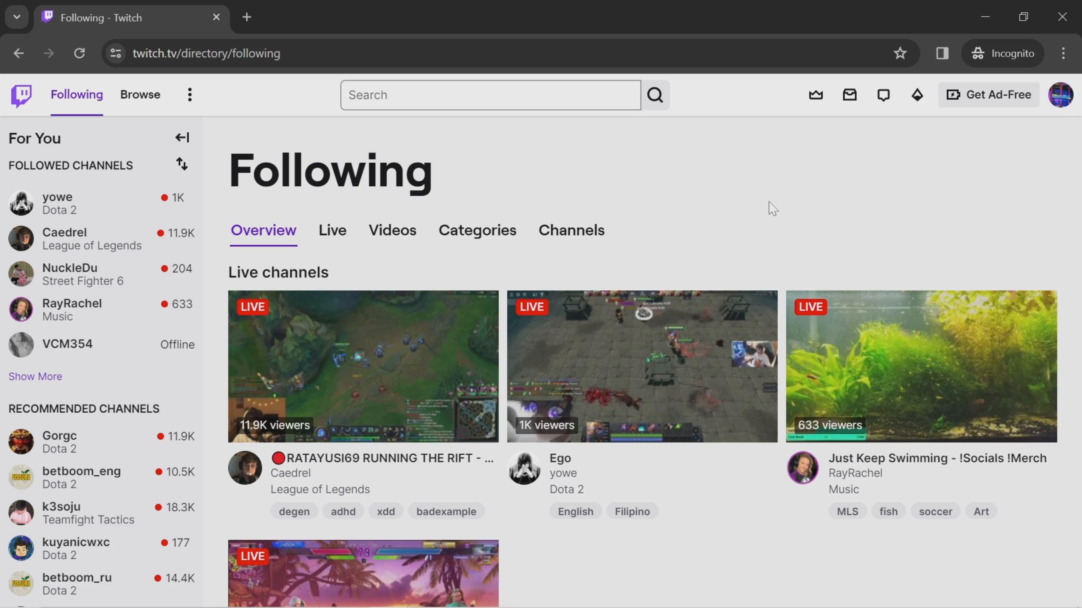Expand the browser tab search dropdown

coord(17,17)
